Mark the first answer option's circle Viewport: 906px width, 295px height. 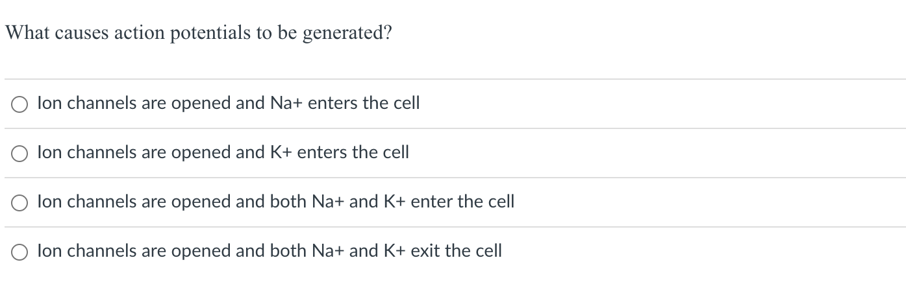tap(19, 104)
